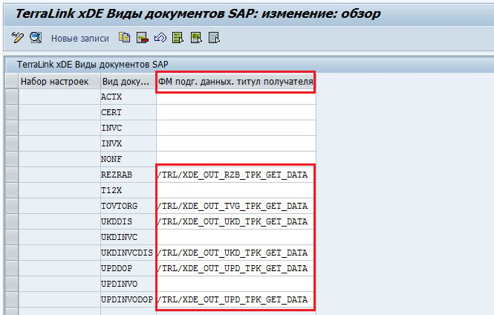Click ФМ подг. данных column header
Viewport: 494px width, 315px height.
click(x=235, y=81)
